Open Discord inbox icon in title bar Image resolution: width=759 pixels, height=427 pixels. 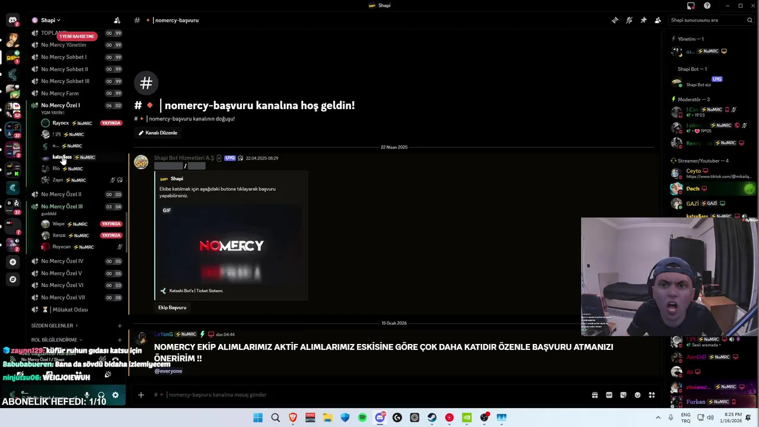[x=691, y=5]
